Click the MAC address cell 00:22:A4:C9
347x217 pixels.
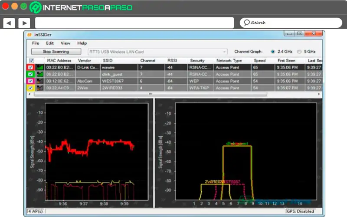tap(60, 88)
